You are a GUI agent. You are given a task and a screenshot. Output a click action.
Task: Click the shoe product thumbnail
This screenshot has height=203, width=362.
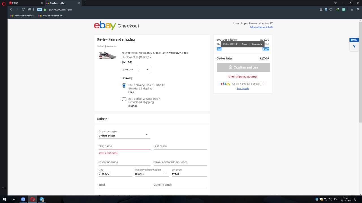point(107,55)
